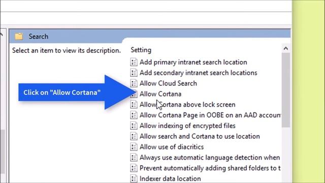Select "Allow search and Cortana to use location"
The image size is (325, 183).
tap(200, 136)
